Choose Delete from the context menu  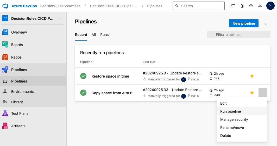(225, 136)
